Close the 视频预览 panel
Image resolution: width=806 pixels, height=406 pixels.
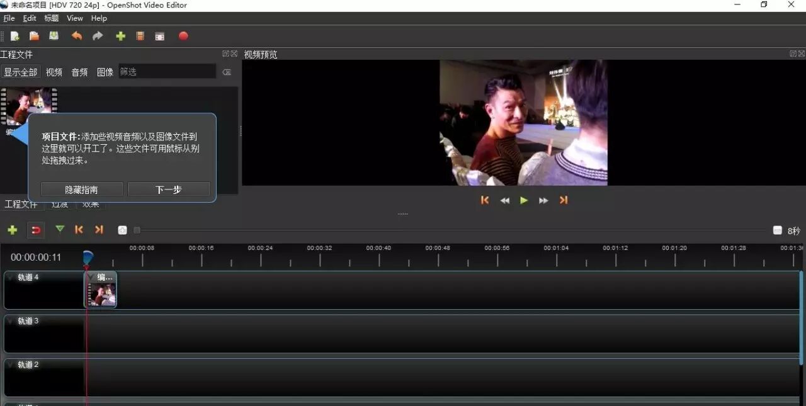click(x=802, y=54)
